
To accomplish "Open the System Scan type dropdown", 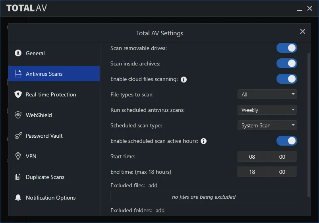I will [x=267, y=125].
